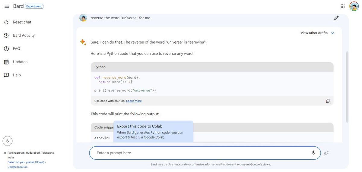Viewport: 362px width, 172px height.
Task: Click the Reset chat icon
Action: tap(6, 22)
